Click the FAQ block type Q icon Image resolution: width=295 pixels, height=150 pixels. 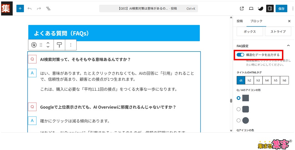34,45
